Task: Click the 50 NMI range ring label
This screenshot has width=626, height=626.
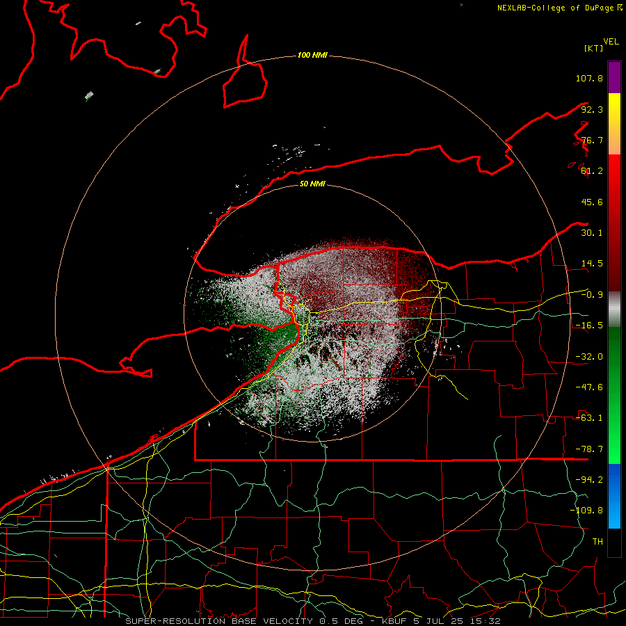Action: pos(312,184)
